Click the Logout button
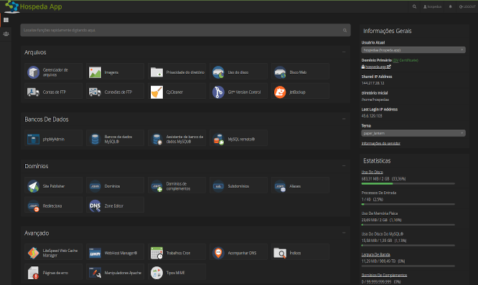478x285 pixels. click(x=467, y=6)
